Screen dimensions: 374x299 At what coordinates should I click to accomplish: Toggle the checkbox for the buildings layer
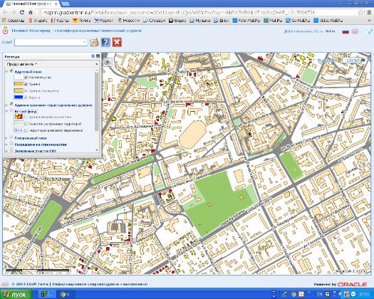point(26,84)
